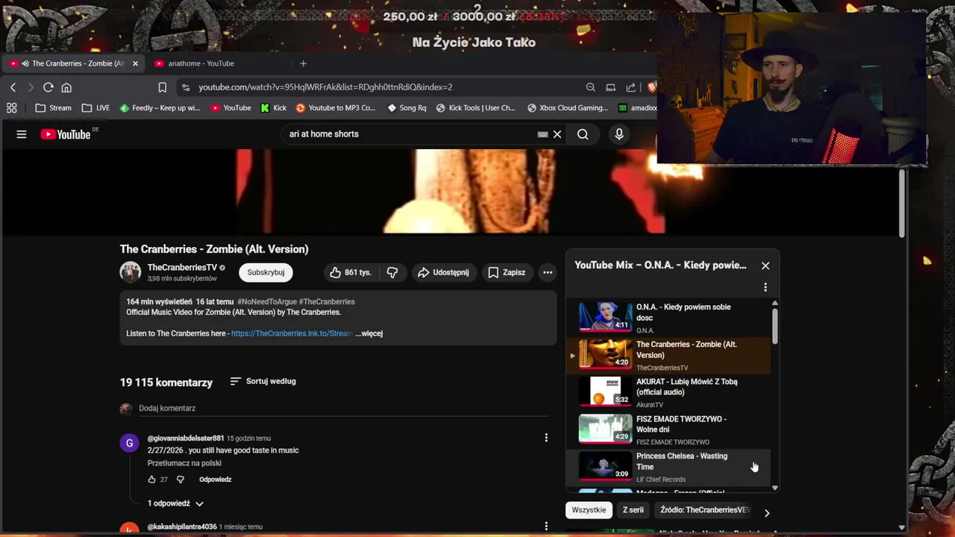
Task: Select the Z serii filter chip
Action: [x=633, y=510]
